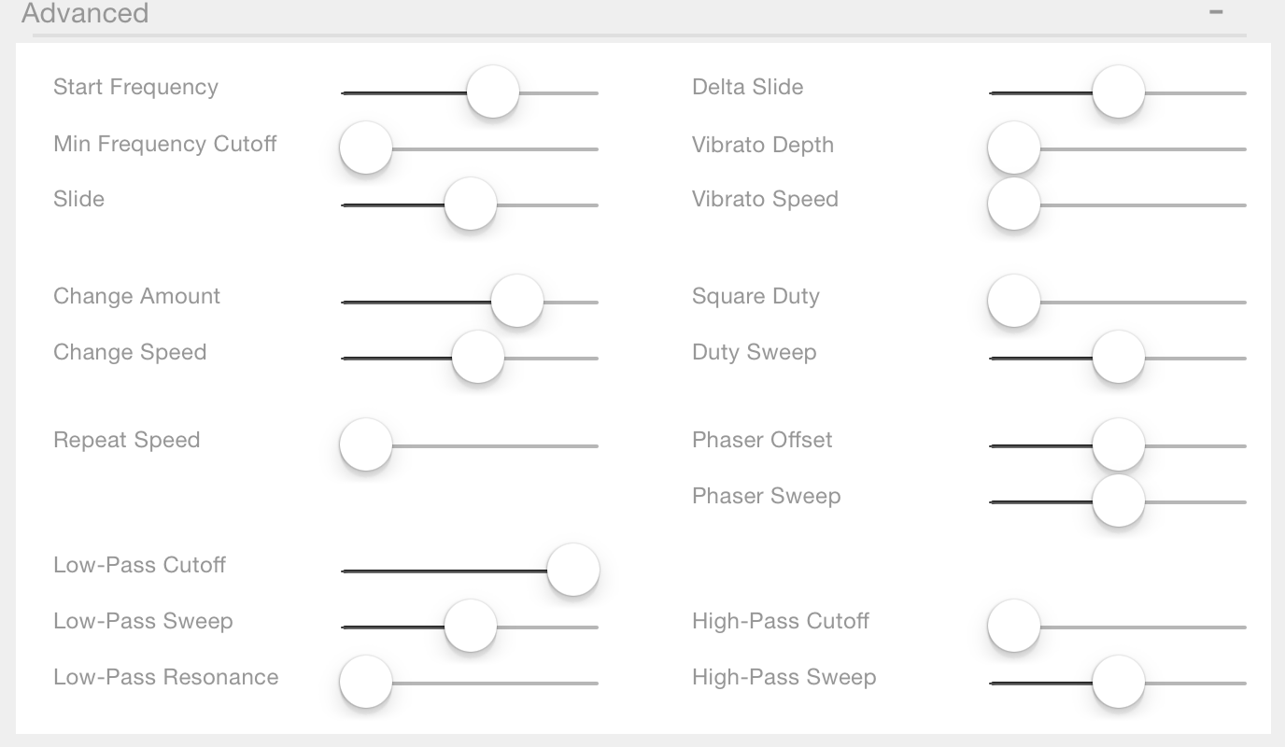Click the Delta Slide slider knob

[1119, 92]
